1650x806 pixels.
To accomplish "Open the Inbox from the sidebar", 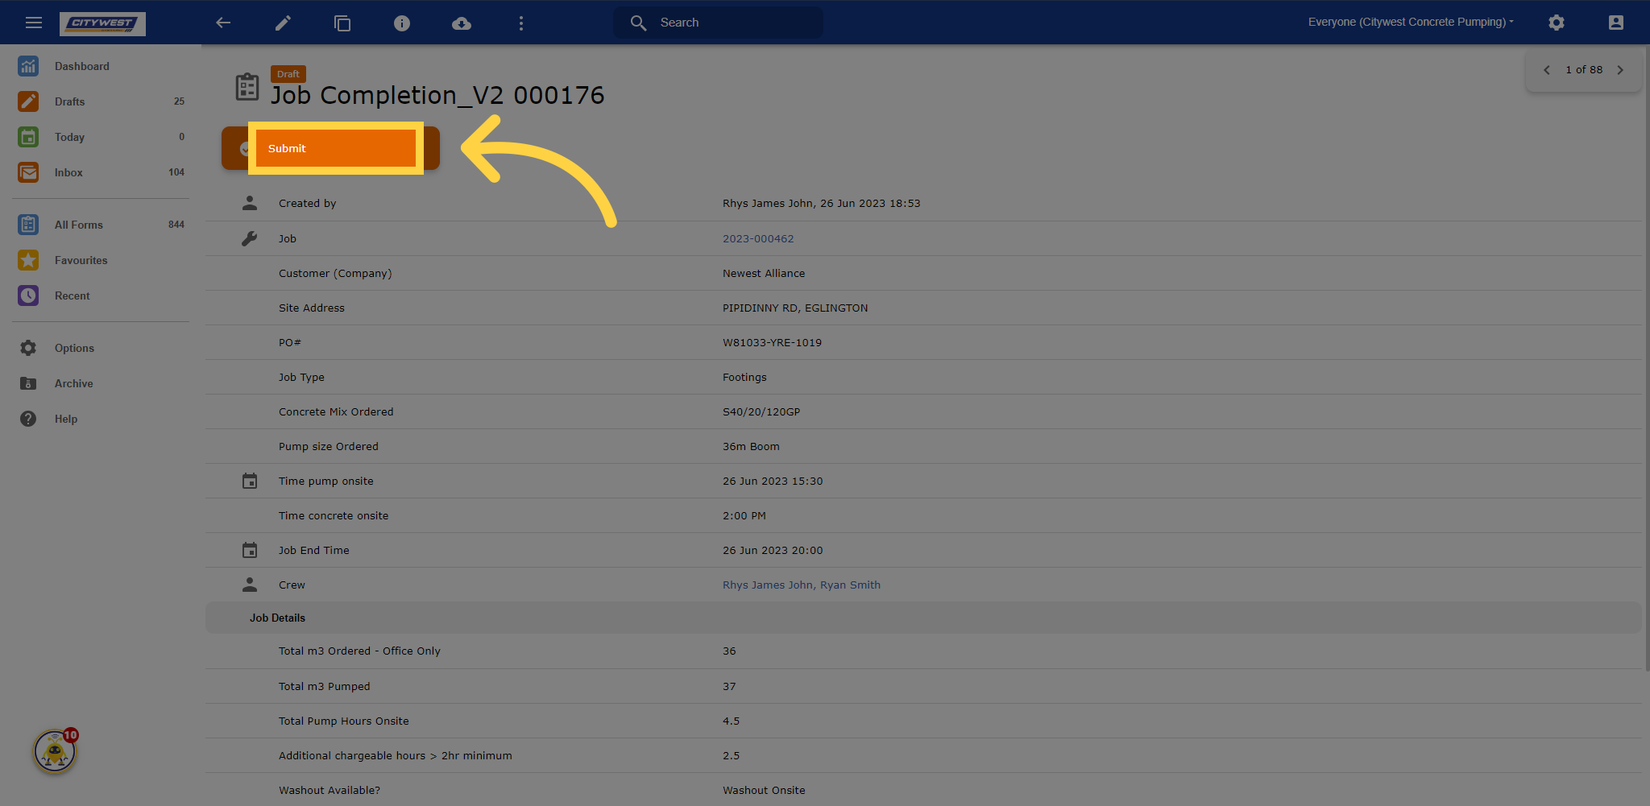I will coord(68,172).
